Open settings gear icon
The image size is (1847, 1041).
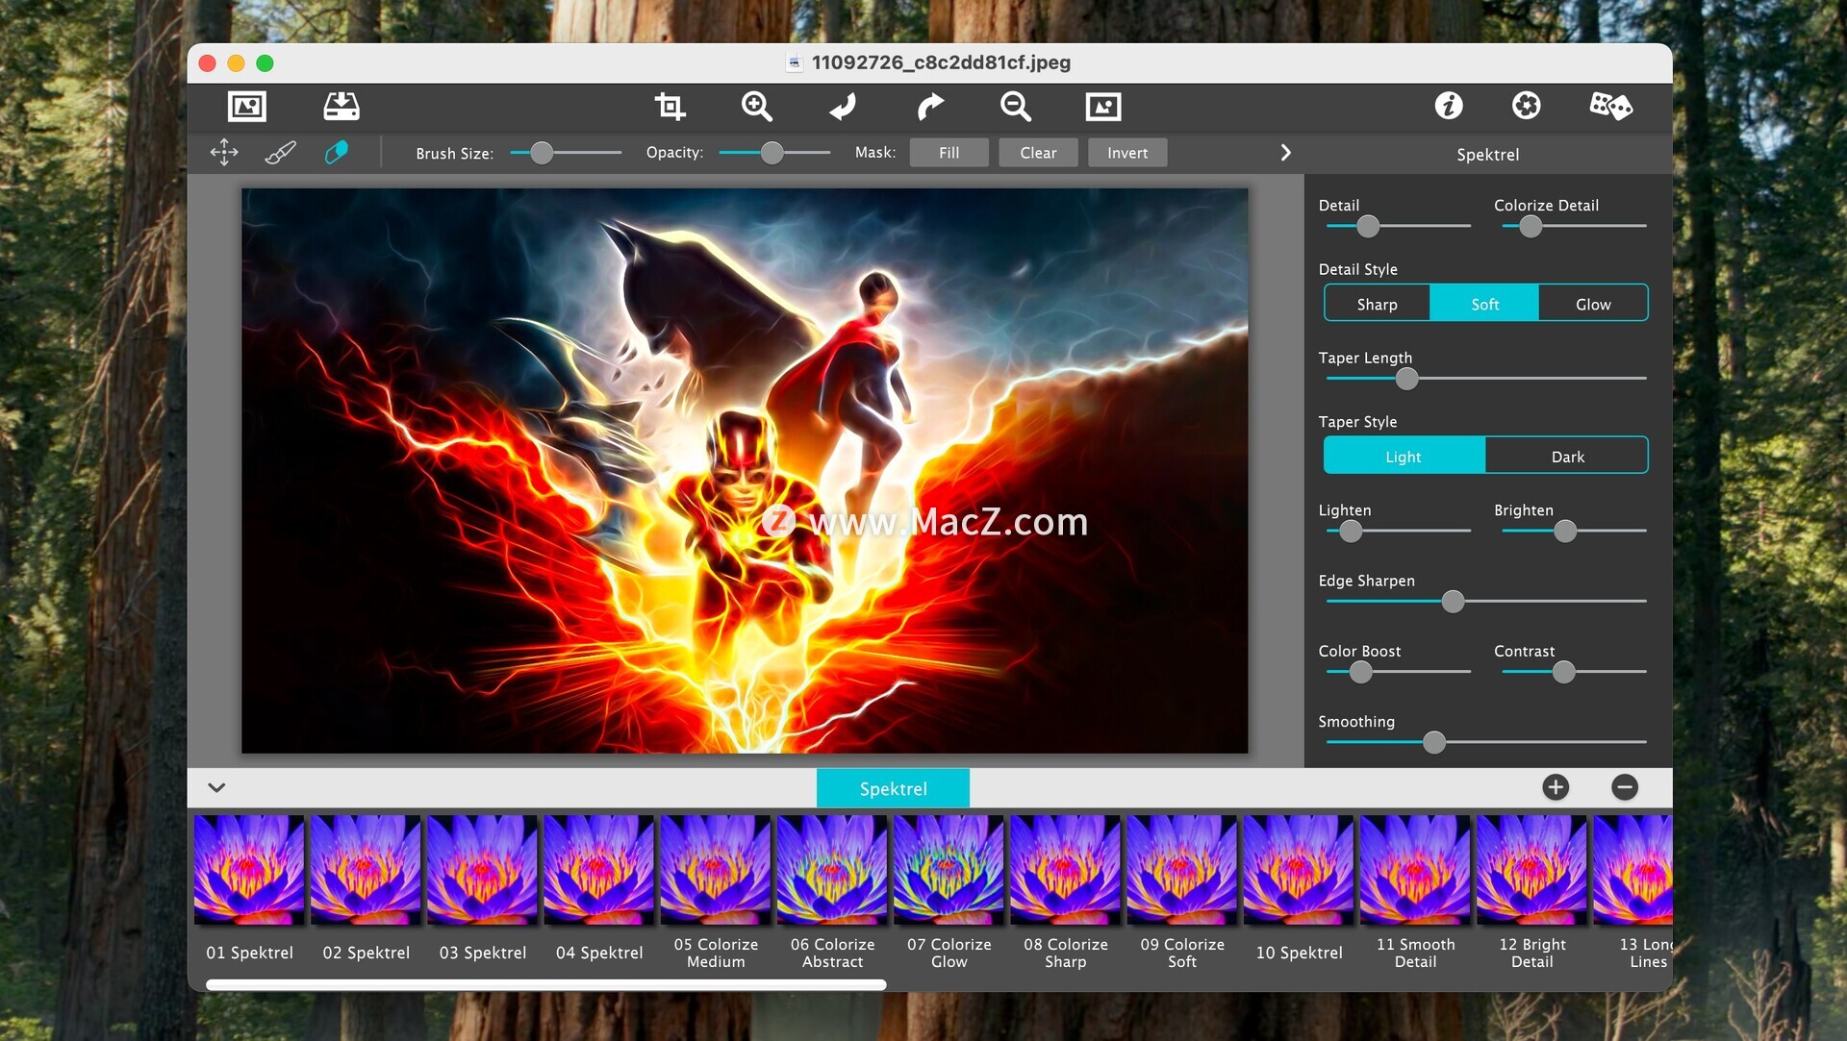click(1527, 106)
